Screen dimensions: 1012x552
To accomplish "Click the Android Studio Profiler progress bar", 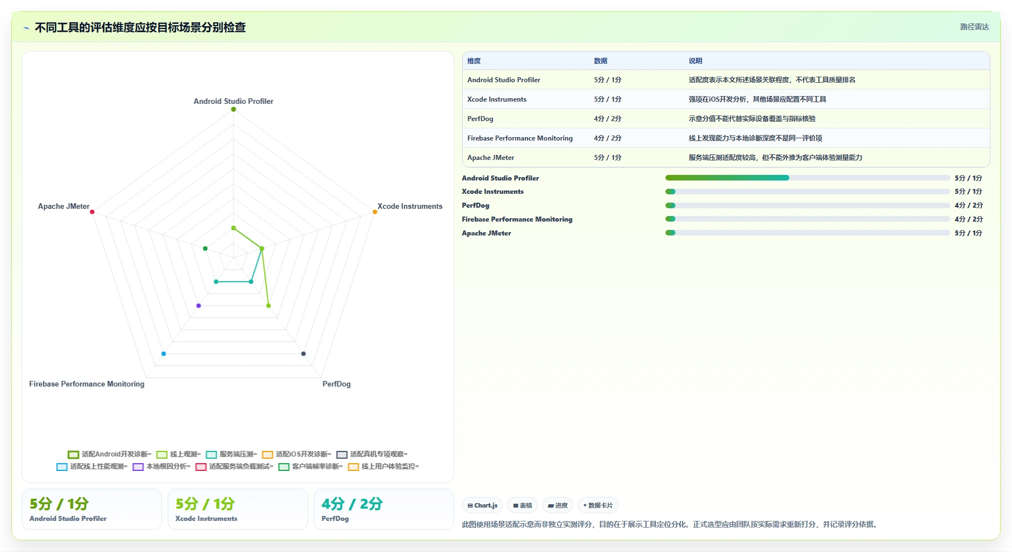I will click(x=808, y=178).
